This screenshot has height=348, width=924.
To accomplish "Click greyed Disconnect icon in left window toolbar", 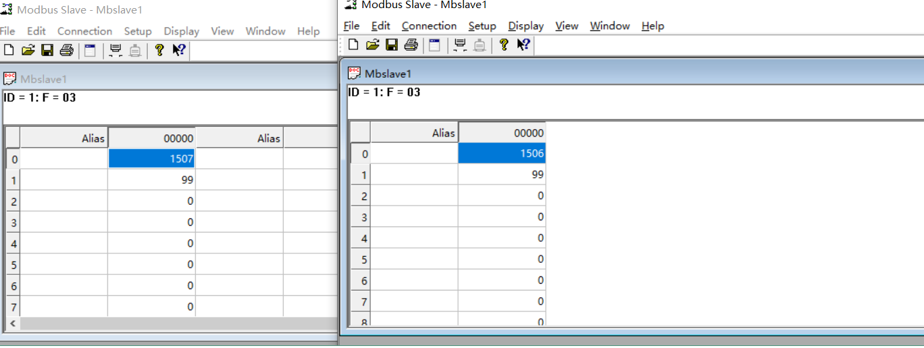I will tap(135, 50).
